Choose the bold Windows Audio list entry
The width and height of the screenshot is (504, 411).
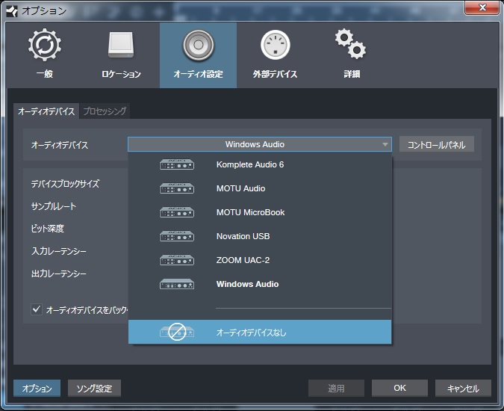[x=260, y=284]
